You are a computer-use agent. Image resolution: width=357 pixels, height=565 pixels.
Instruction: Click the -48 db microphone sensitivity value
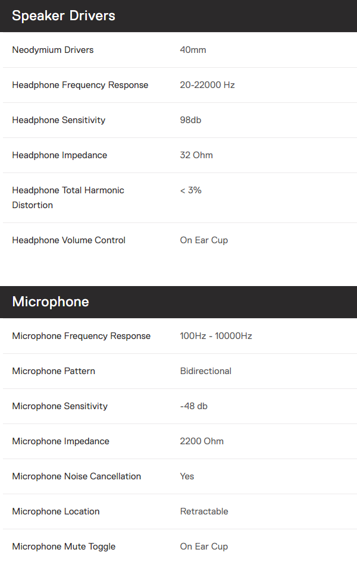click(x=193, y=406)
